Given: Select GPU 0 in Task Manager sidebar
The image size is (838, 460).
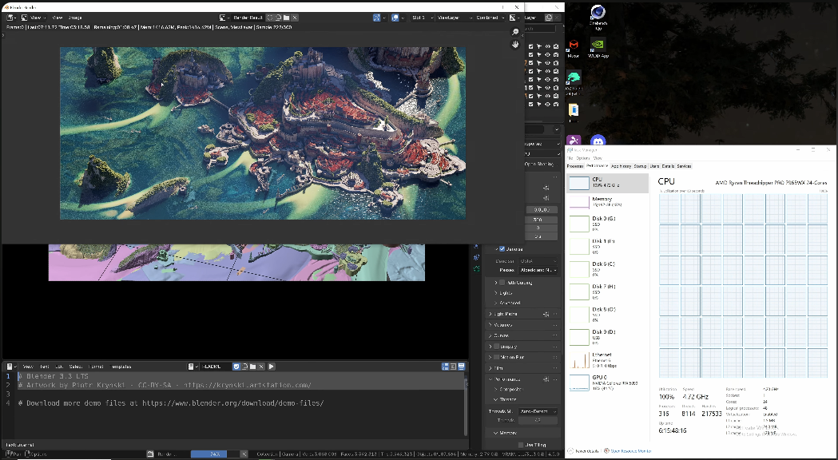Looking at the screenshot, I should pos(607,383).
